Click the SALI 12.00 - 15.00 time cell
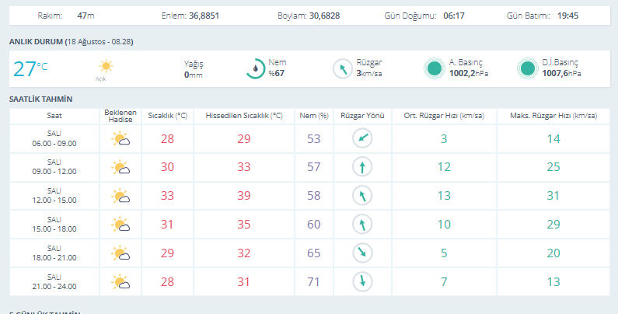Screen dimensions: 618x314 [54, 196]
